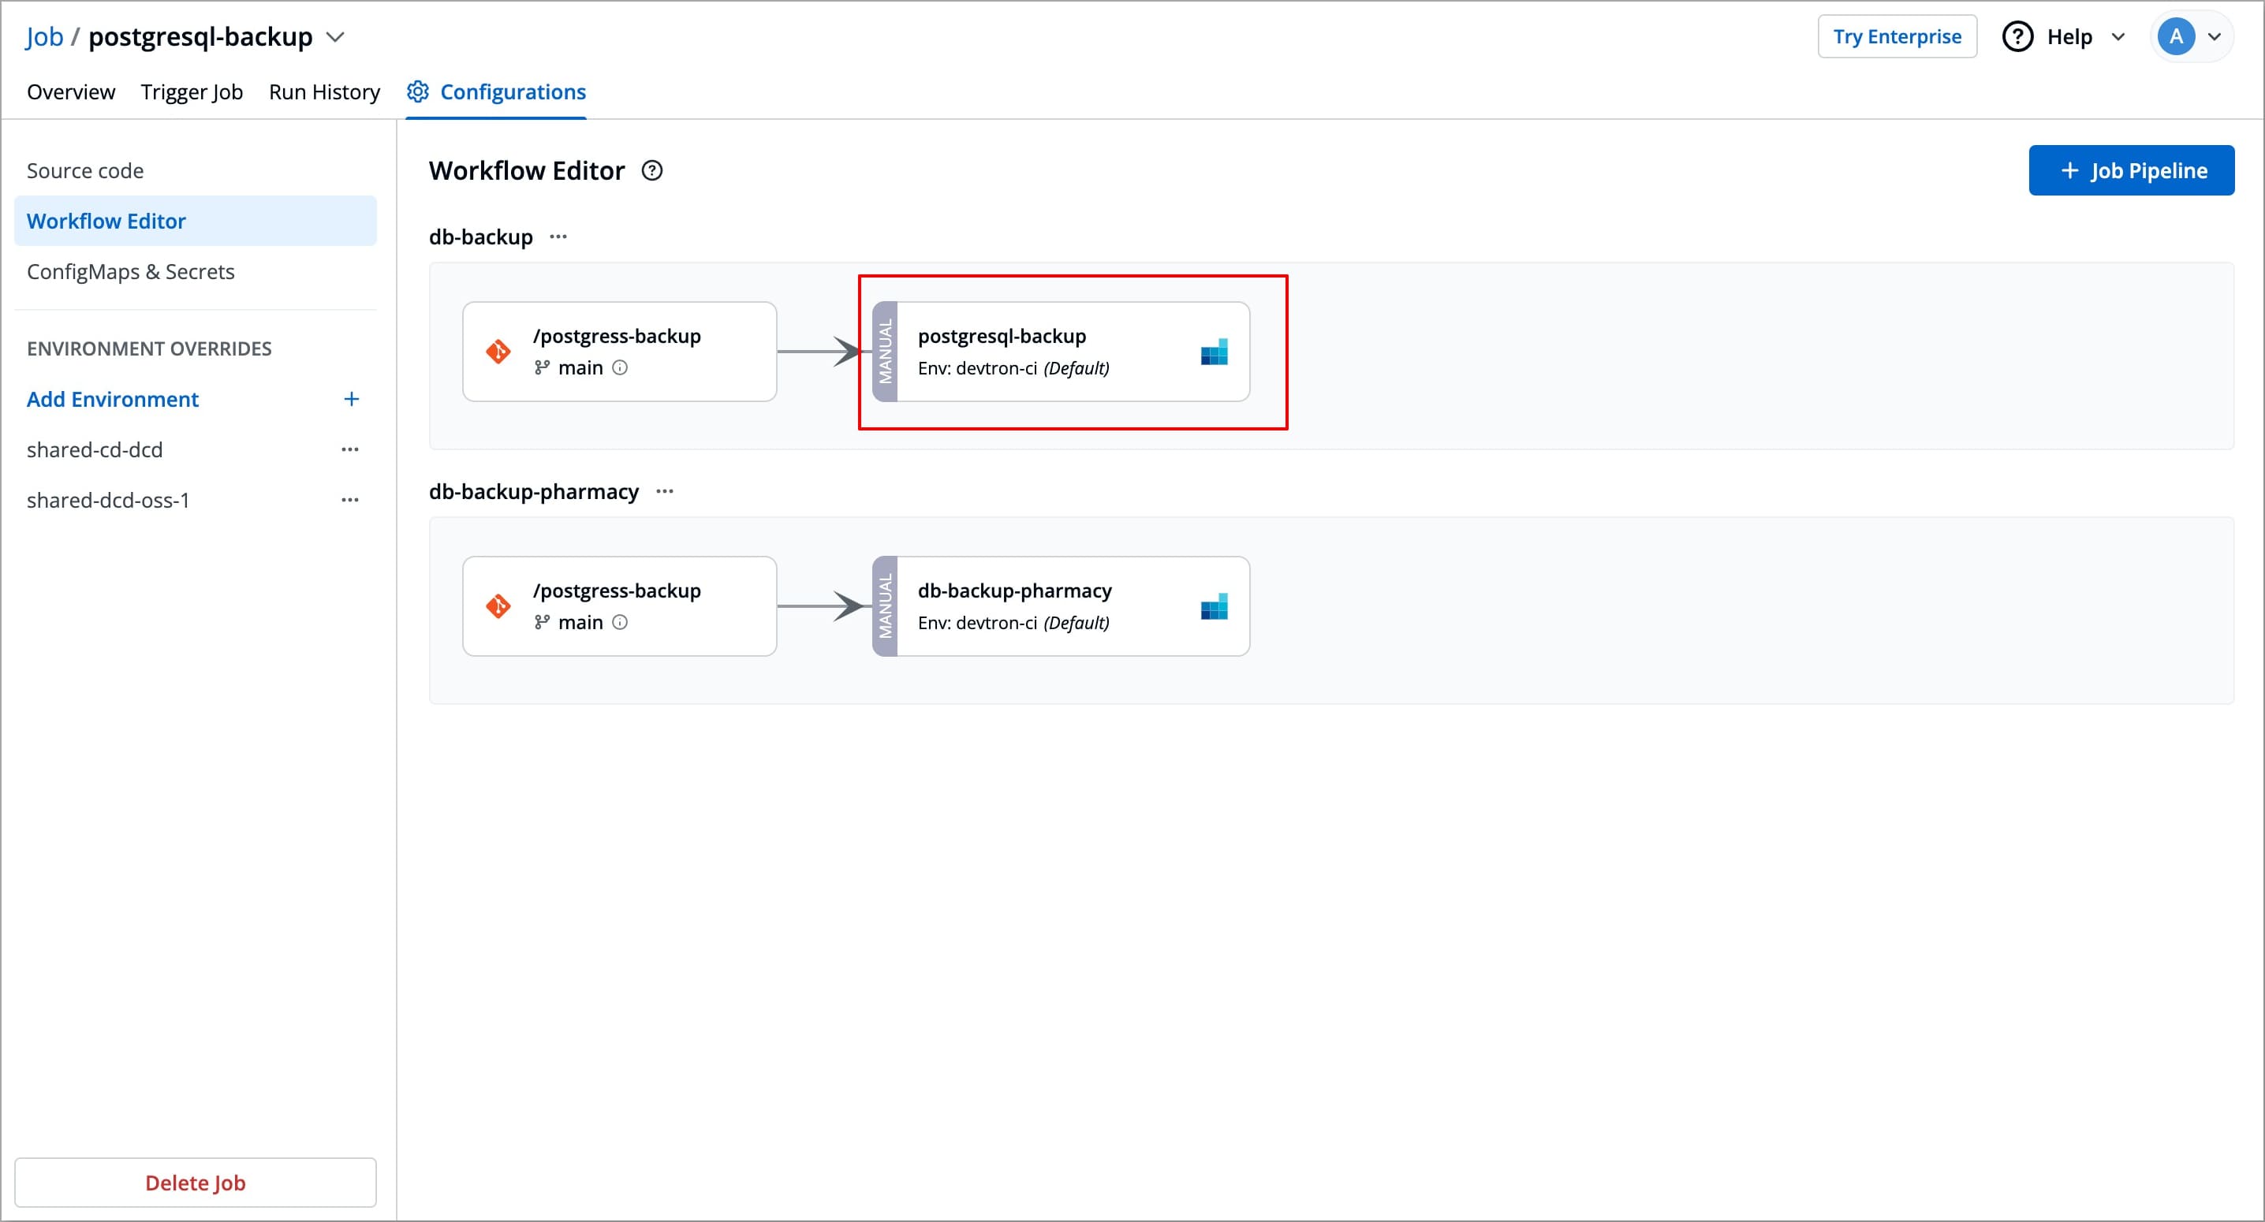The image size is (2265, 1222).
Task: Select ConfigMaps & Secrets in the sidebar
Action: [x=131, y=272]
